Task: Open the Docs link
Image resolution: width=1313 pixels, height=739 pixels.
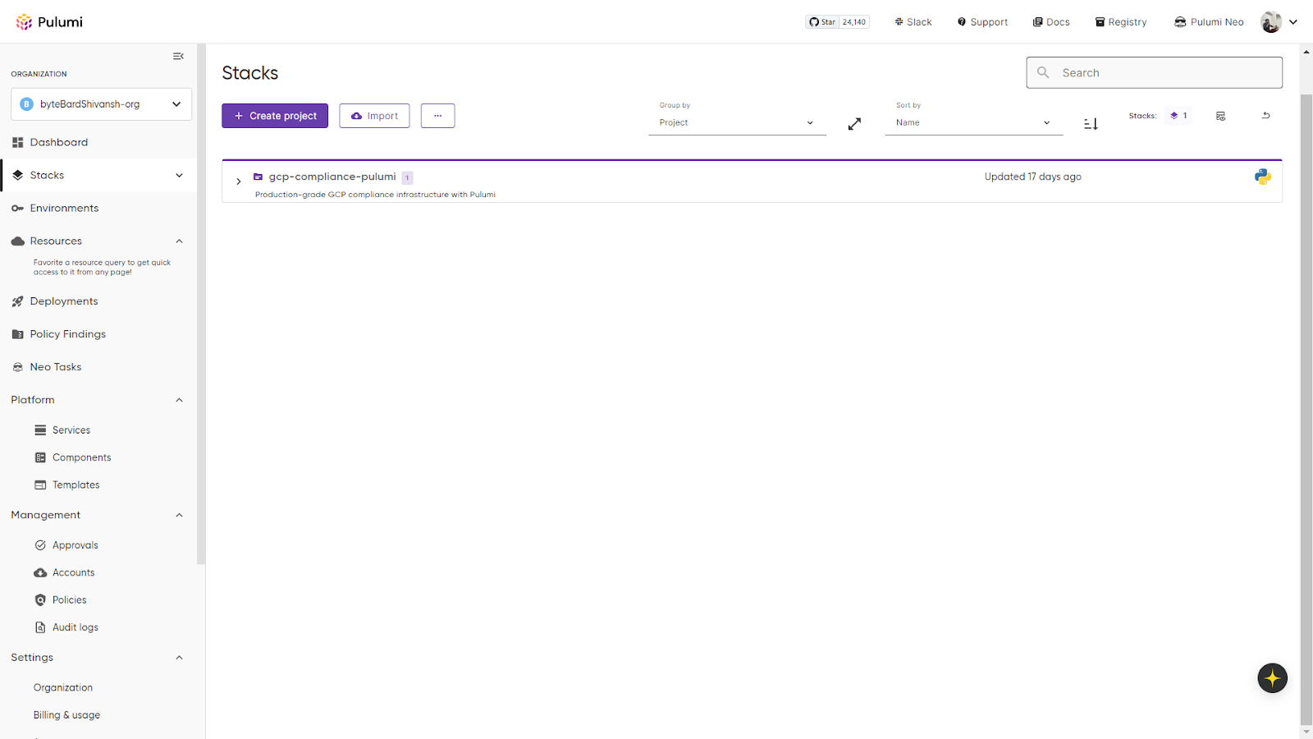Action: coord(1051,22)
